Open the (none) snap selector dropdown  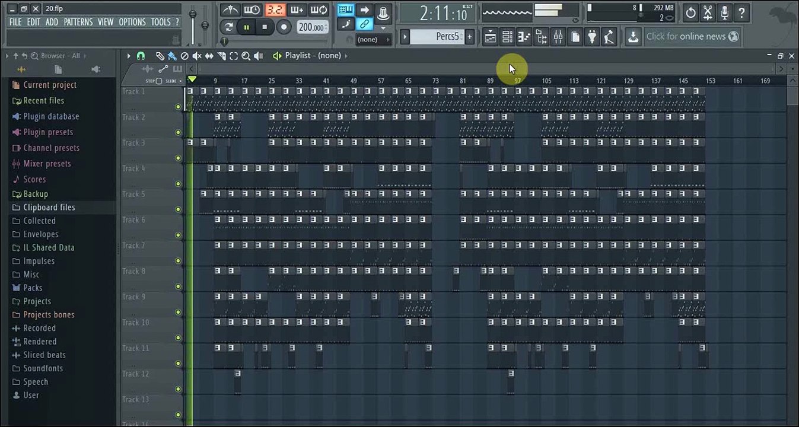click(373, 39)
